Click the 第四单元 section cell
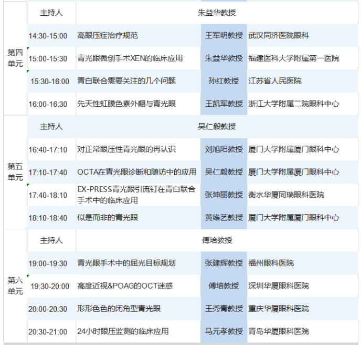361x345 pixels. click(15, 58)
